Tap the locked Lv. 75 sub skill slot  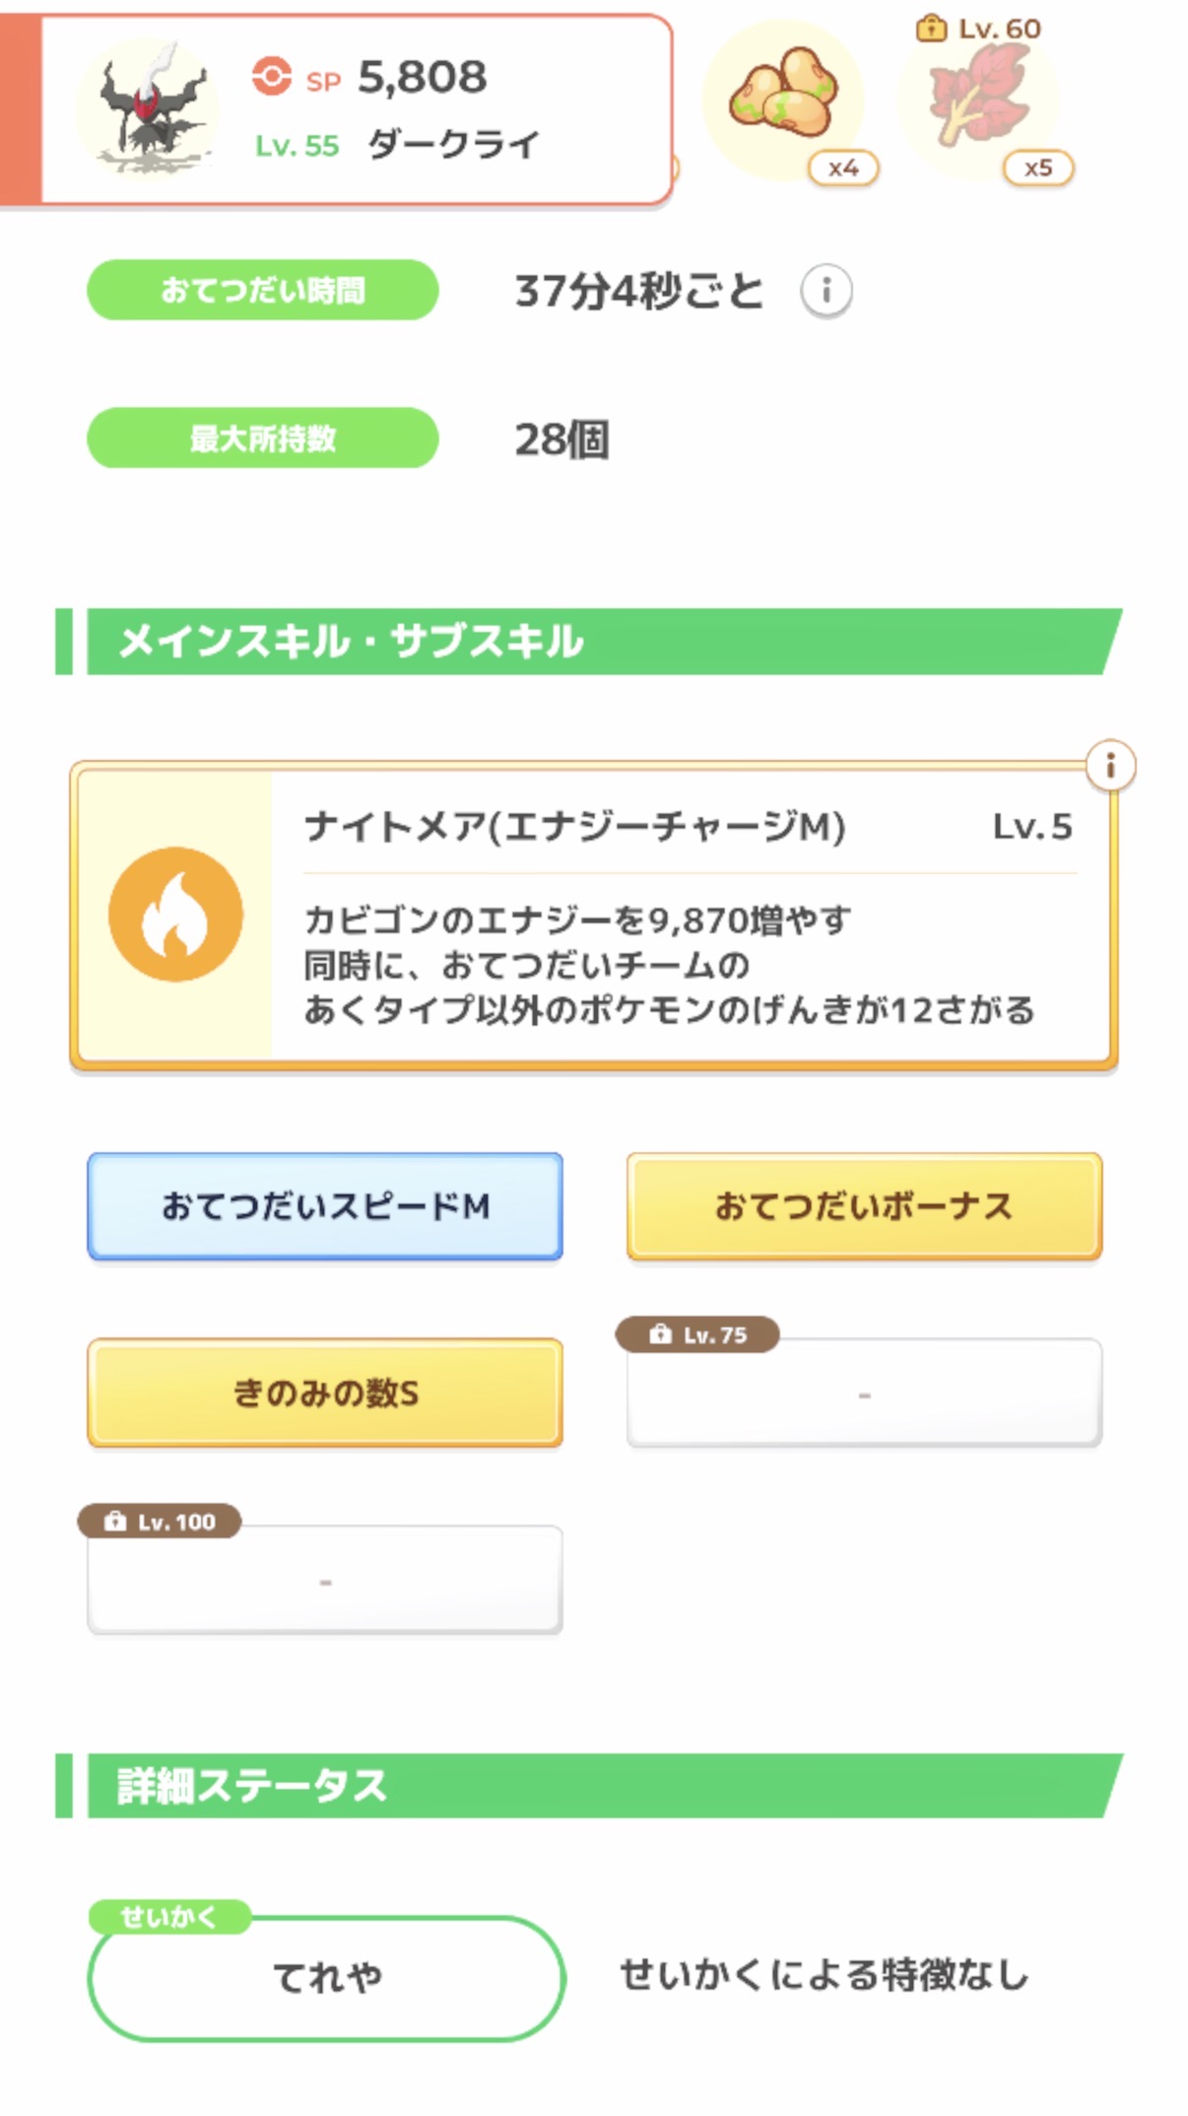864,1393
